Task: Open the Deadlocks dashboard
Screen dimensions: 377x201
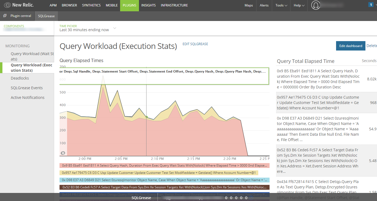Action: pyautogui.click(x=20, y=78)
